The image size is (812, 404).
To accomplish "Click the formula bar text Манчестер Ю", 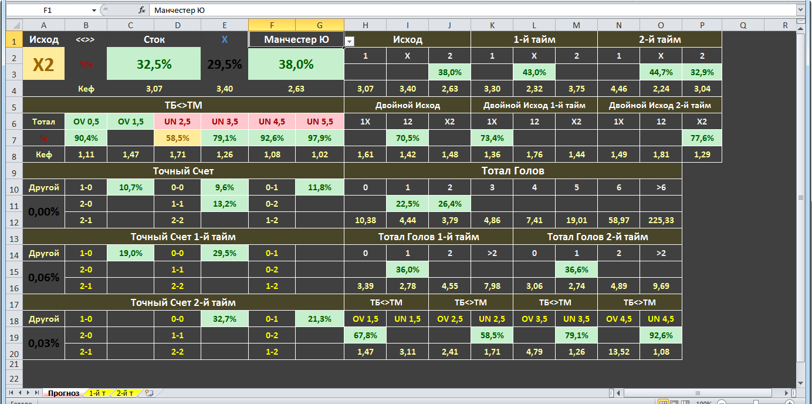I will point(179,10).
